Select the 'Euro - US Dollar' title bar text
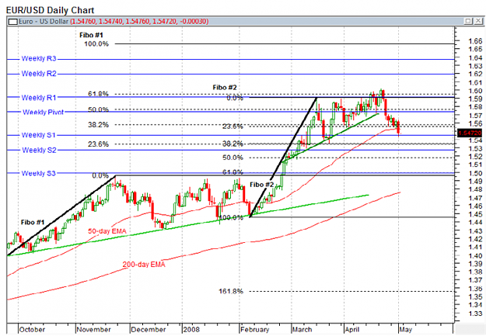486x336 pixels. [x=44, y=22]
